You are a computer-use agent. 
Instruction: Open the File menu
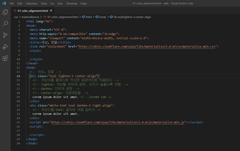(12, 3)
